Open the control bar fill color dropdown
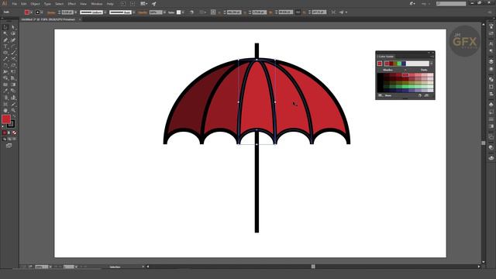 click(x=31, y=12)
